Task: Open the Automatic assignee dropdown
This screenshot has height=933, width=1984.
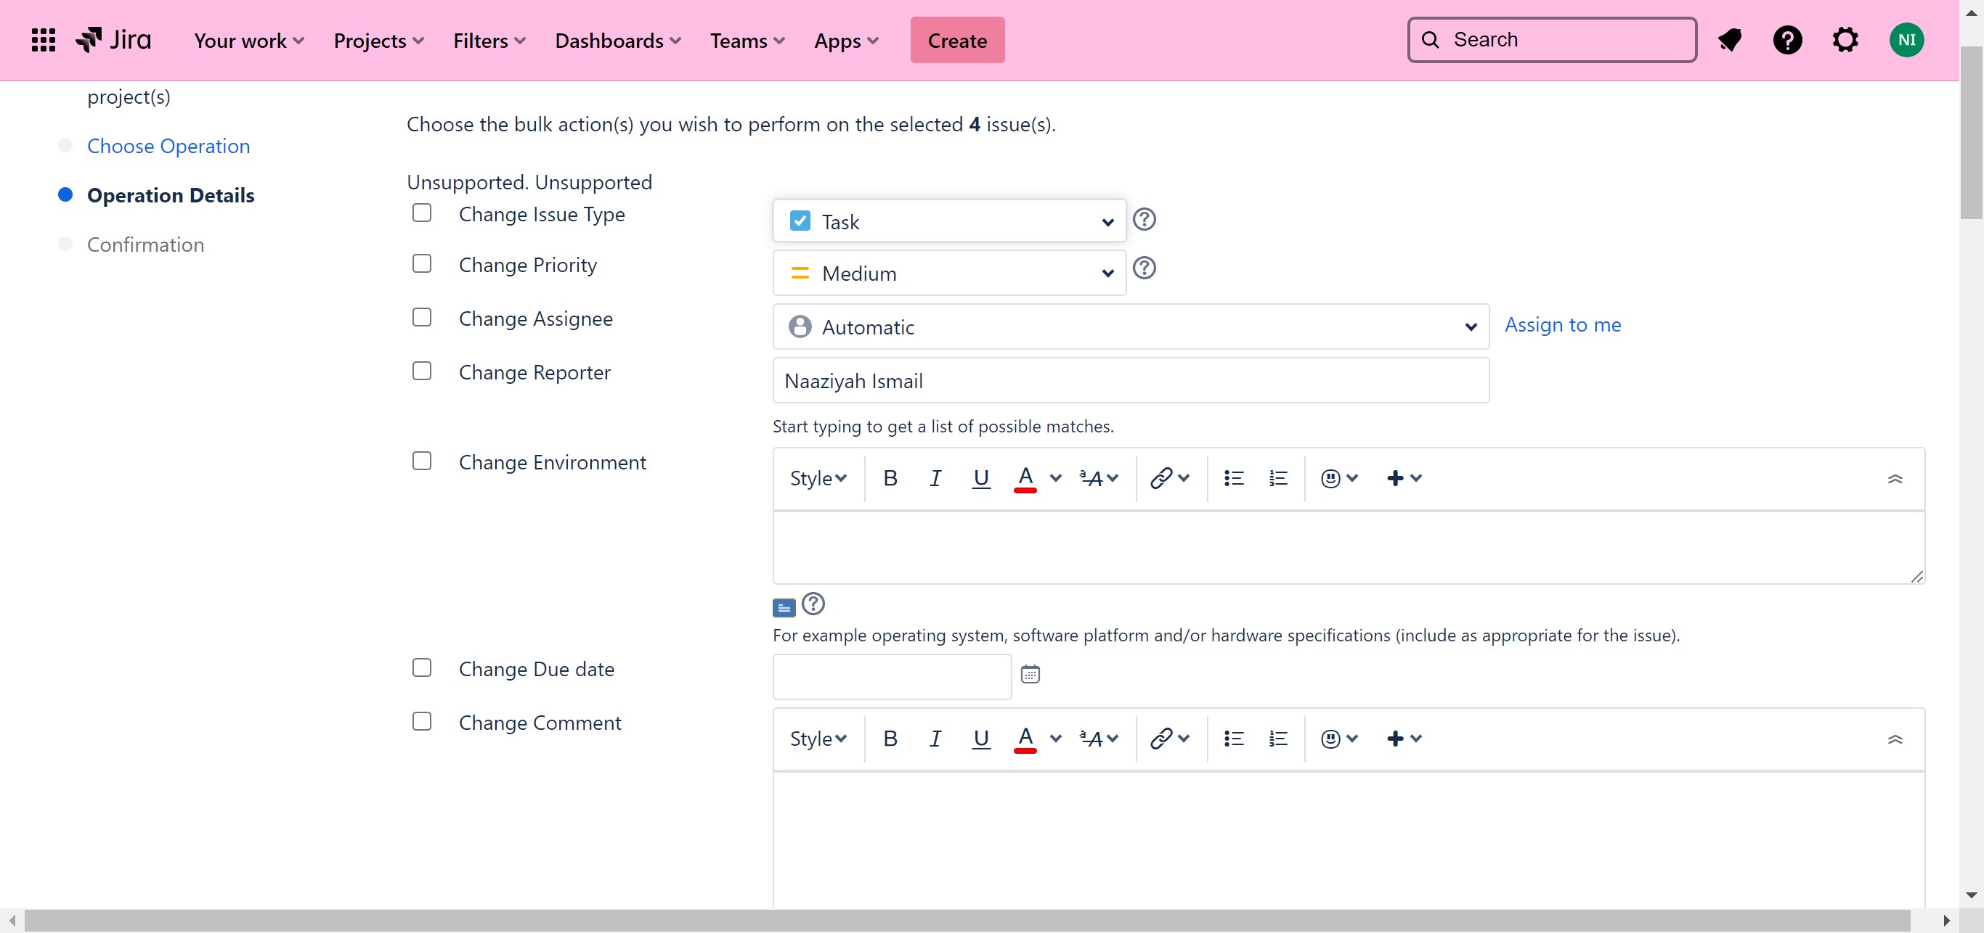Action: pos(1130,327)
